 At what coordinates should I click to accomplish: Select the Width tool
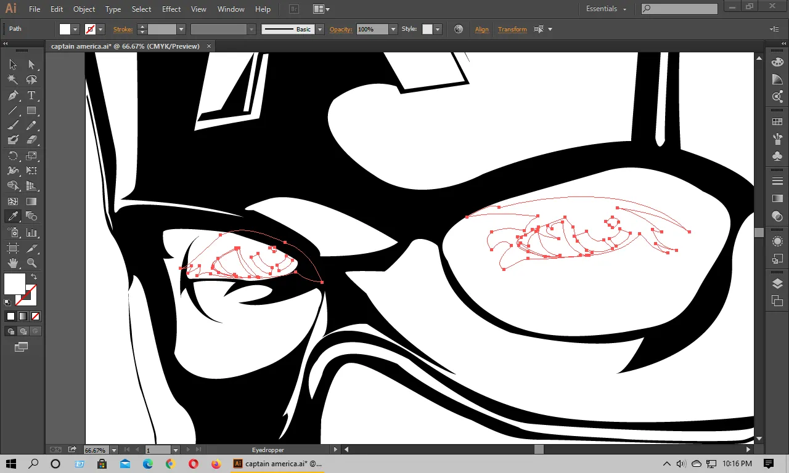coord(13,171)
